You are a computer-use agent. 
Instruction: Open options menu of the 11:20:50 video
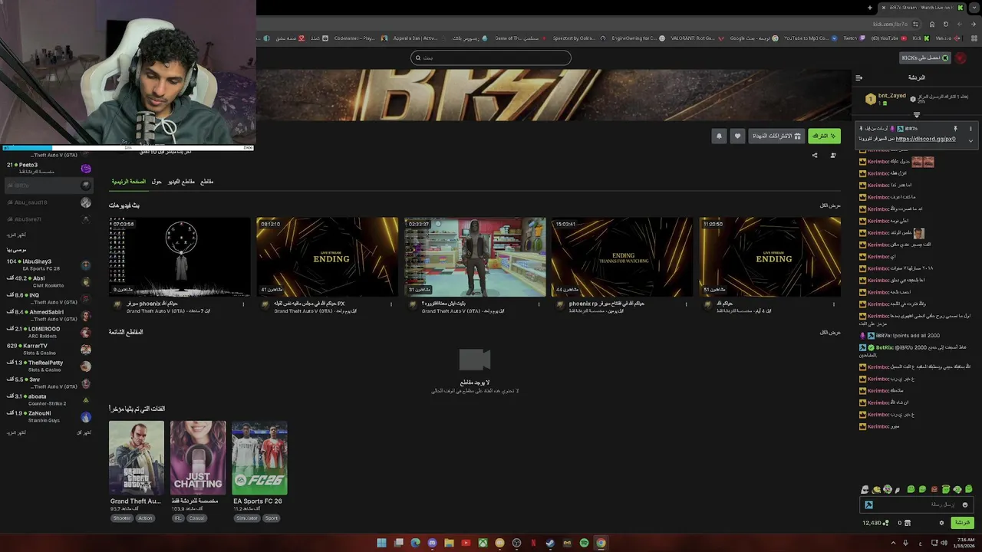point(834,304)
